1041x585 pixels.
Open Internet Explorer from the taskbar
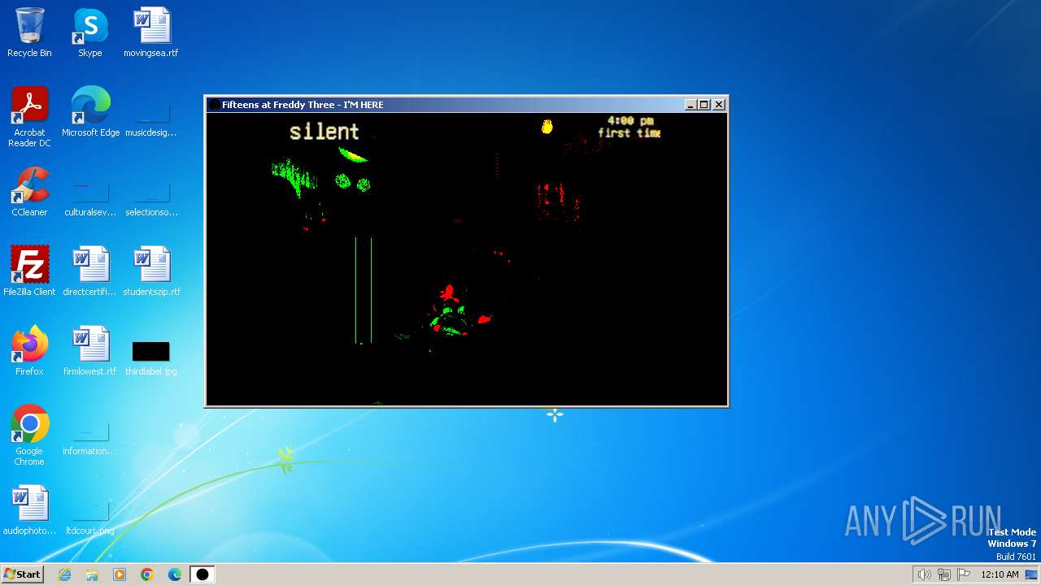tap(64, 574)
